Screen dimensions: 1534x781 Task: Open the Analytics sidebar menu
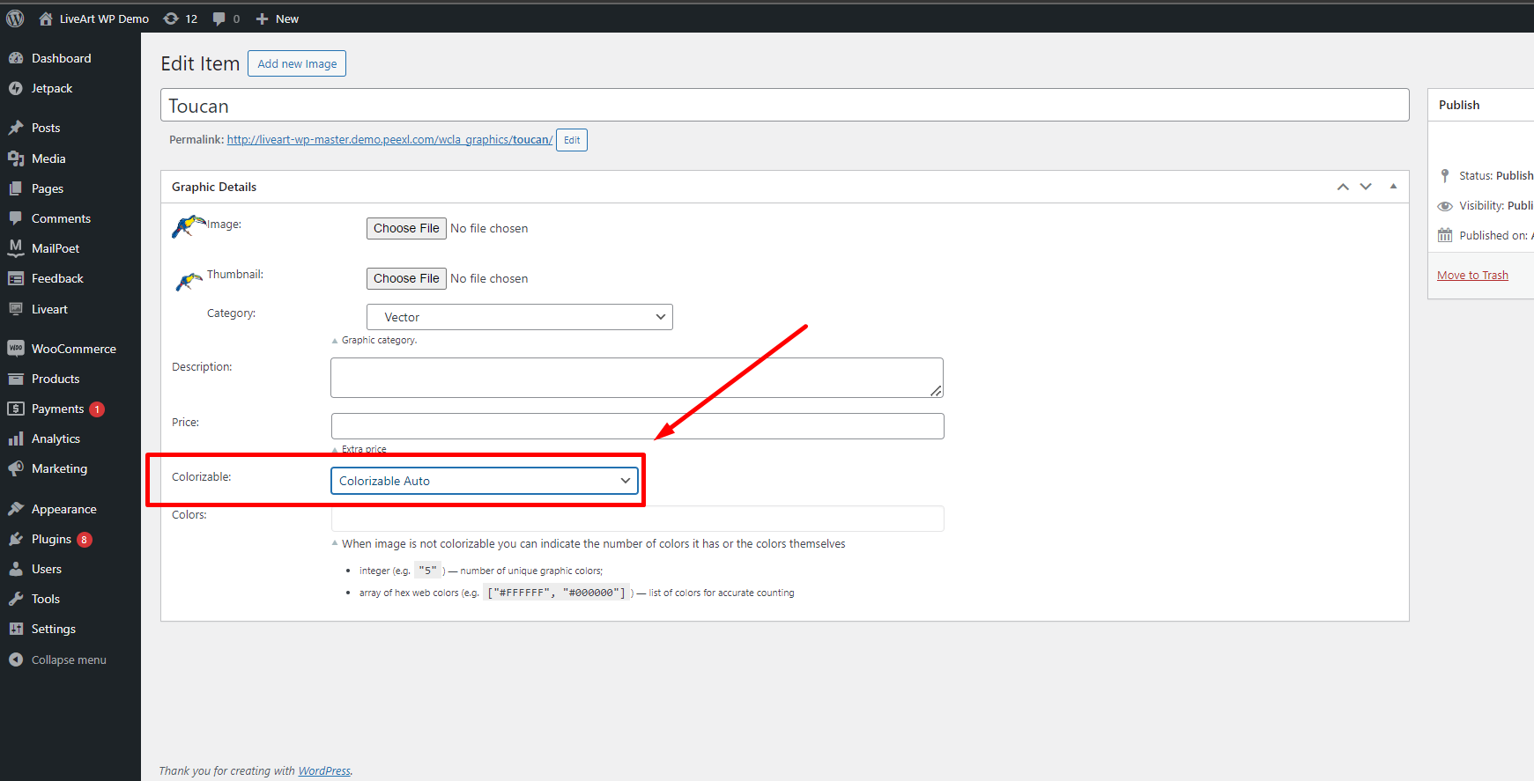pyautogui.click(x=56, y=438)
